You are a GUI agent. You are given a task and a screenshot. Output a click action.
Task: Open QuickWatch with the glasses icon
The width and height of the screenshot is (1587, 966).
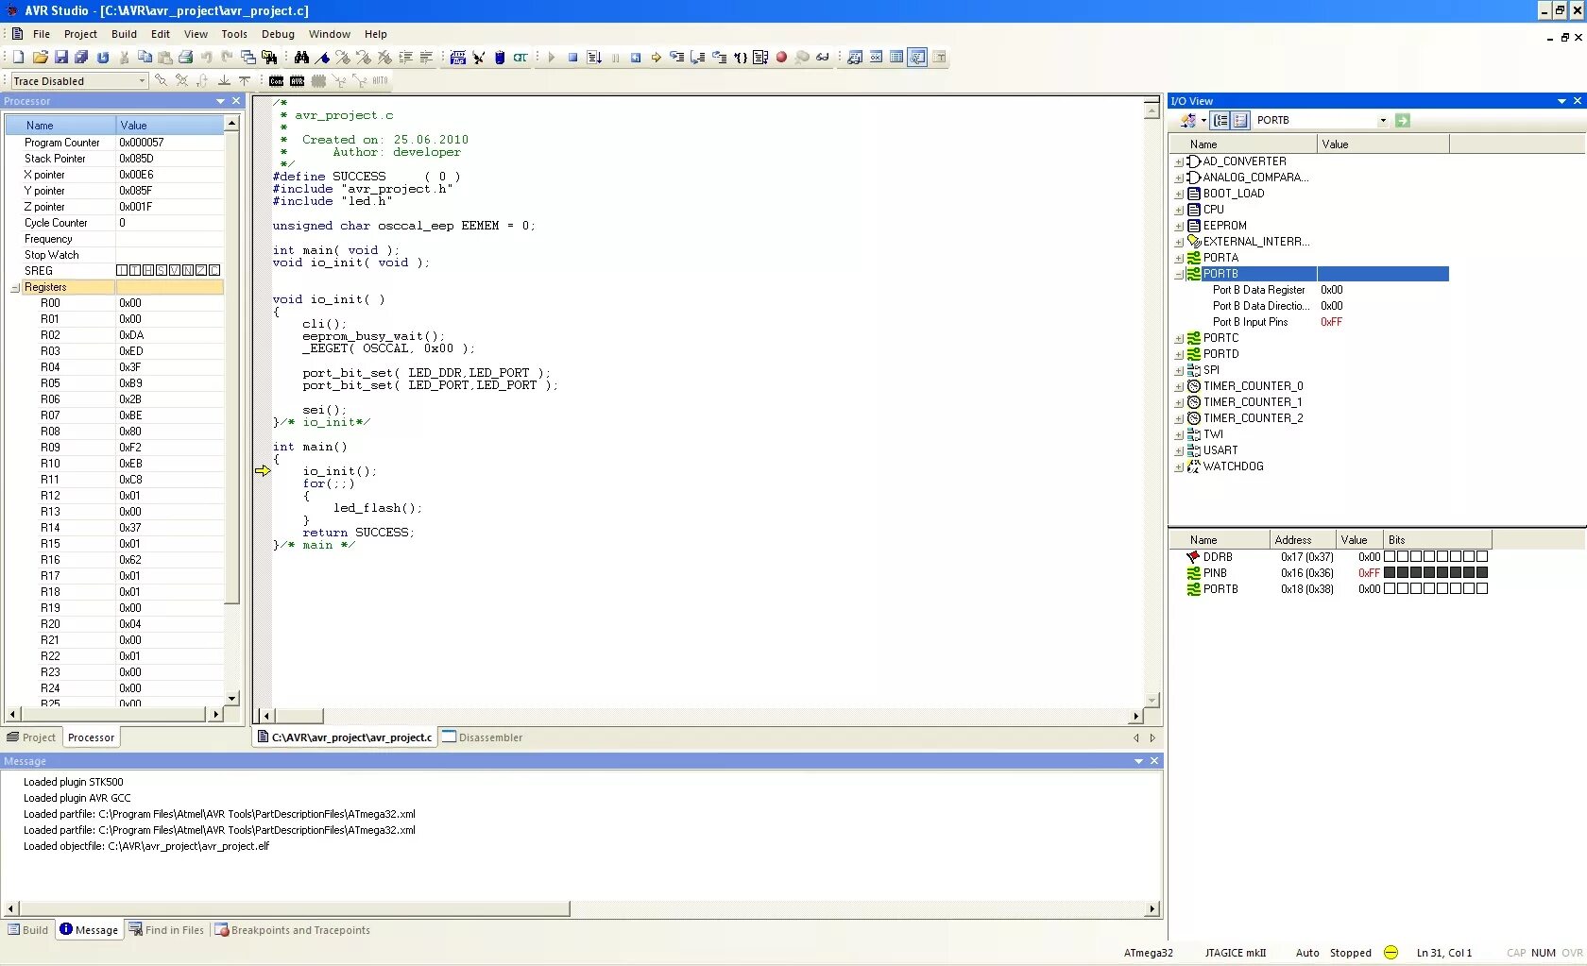click(x=823, y=58)
